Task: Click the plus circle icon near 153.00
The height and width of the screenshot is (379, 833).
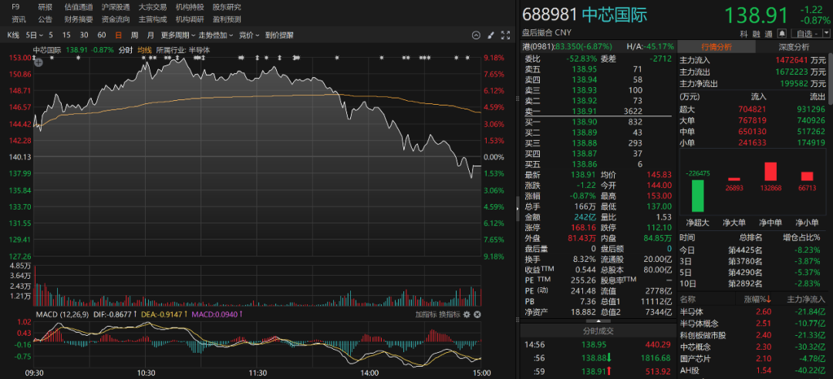Action: point(39,62)
